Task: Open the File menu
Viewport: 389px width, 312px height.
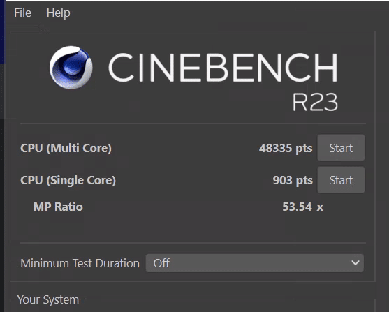Action: tap(22, 13)
